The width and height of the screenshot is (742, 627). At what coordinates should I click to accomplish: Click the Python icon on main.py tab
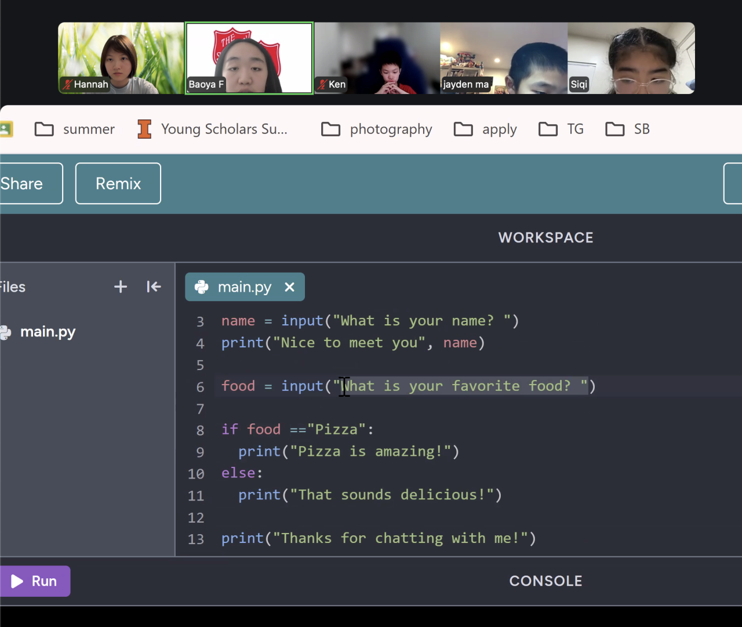coord(202,287)
